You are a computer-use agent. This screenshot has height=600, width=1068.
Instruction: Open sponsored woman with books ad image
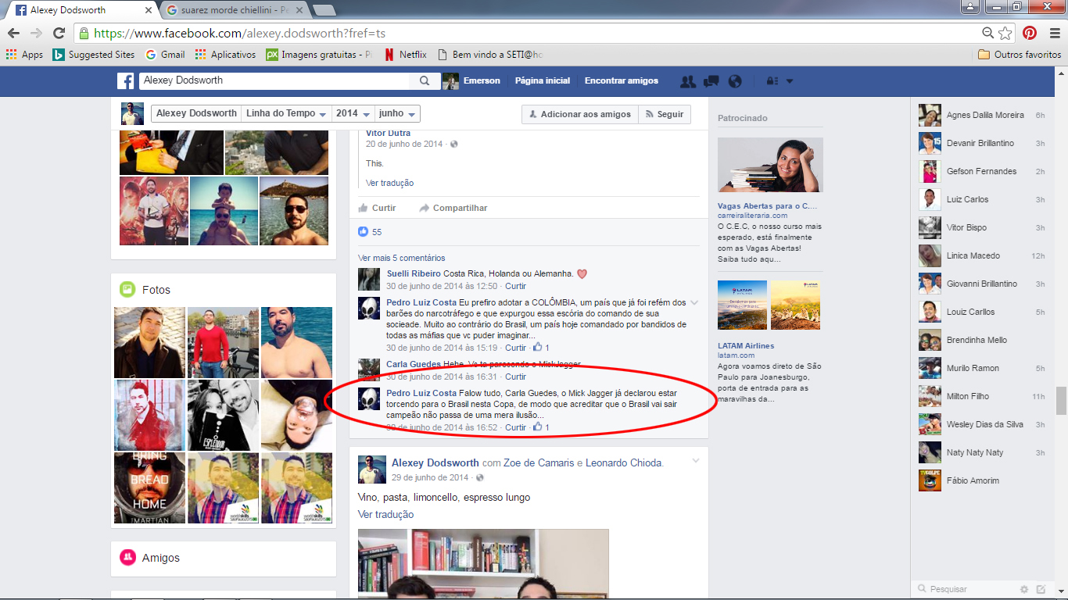pyautogui.click(x=770, y=165)
